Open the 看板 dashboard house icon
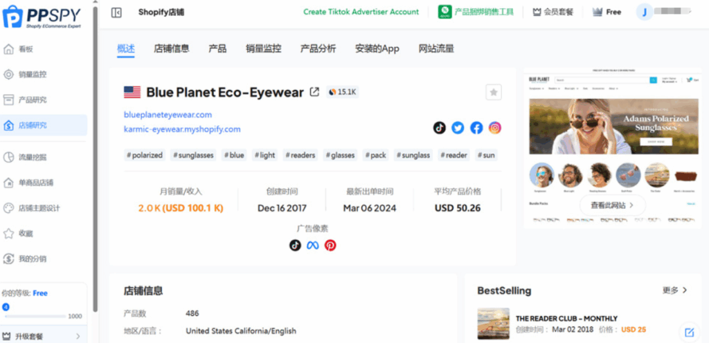The width and height of the screenshot is (709, 343). click(x=8, y=49)
